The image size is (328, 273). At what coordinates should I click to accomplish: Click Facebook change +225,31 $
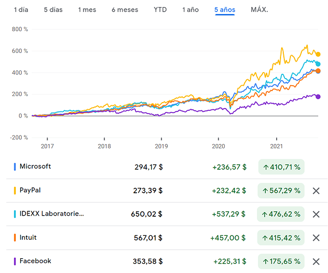tap(230, 262)
